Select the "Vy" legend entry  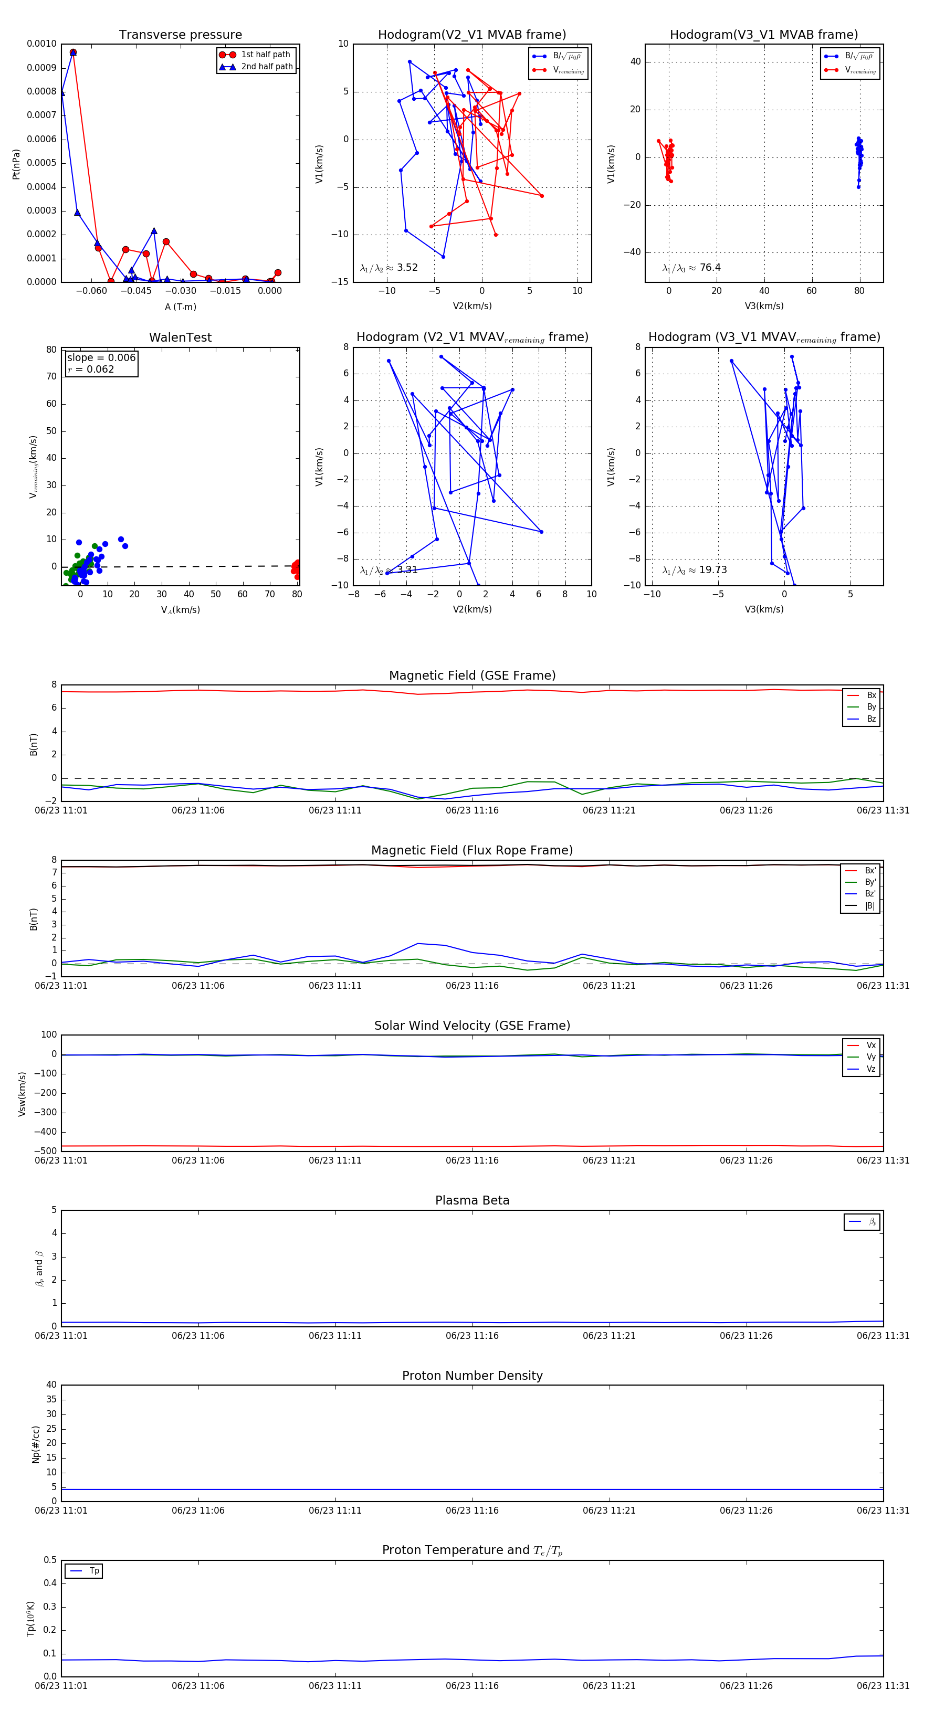click(862, 1057)
